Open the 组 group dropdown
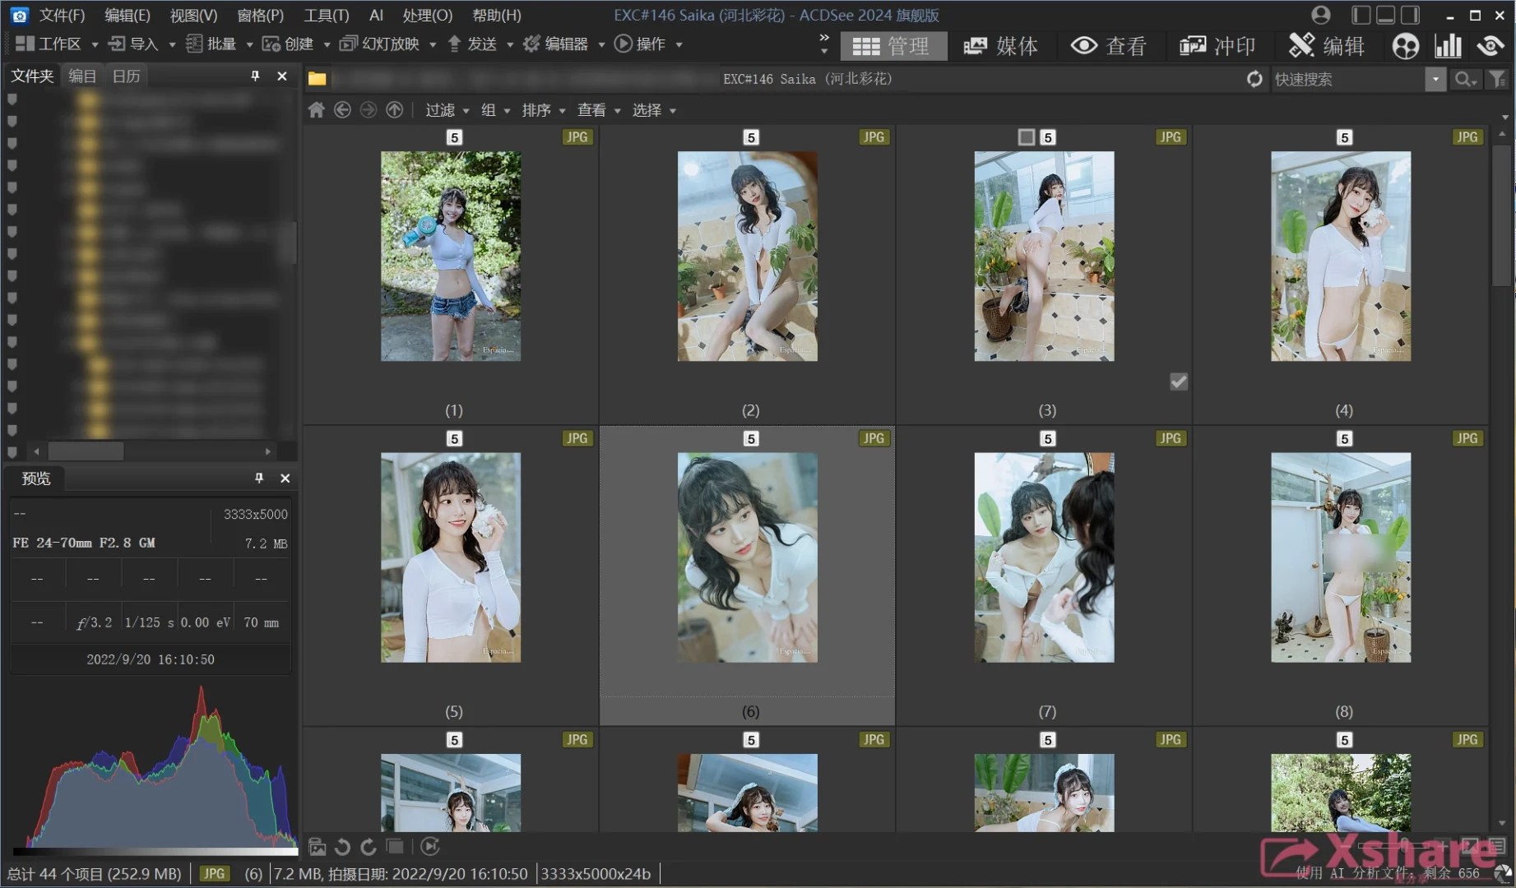 (x=495, y=110)
